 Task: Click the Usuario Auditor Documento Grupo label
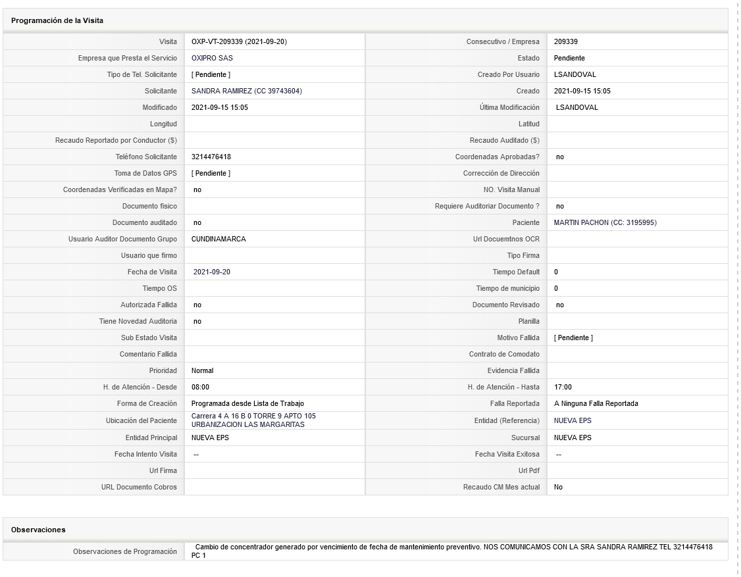coord(123,239)
